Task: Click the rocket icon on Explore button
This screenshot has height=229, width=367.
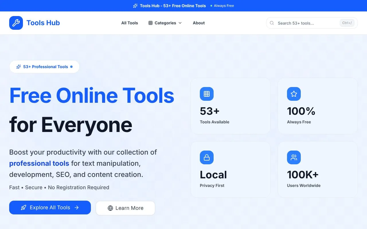Action: tap(24, 208)
